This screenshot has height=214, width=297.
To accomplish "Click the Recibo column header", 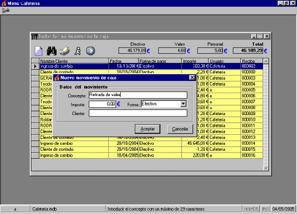I will [x=252, y=61].
